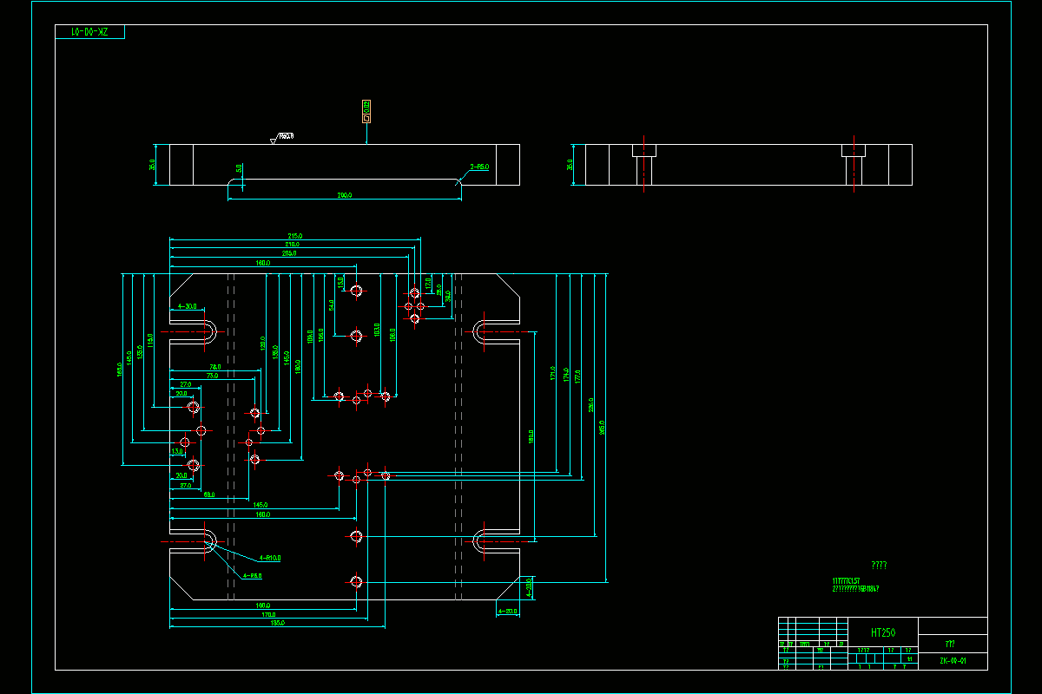This screenshot has height=694, width=1042.
Task: Select the 115.0 vertical dimension
Action: tap(149, 339)
